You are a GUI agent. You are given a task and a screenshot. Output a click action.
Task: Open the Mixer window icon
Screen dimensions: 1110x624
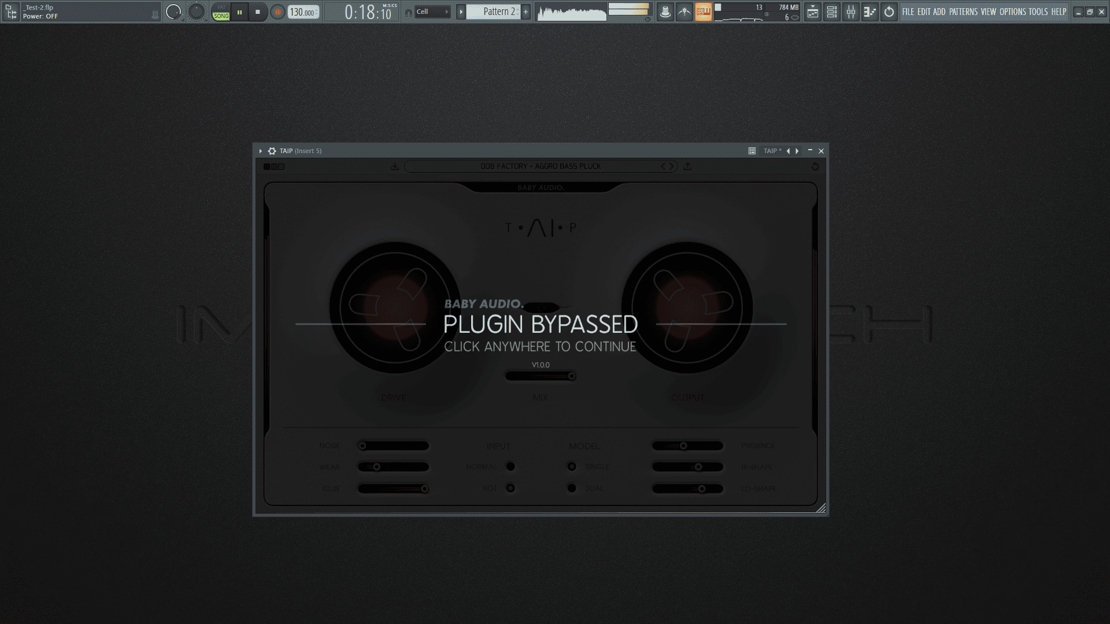[850, 12]
